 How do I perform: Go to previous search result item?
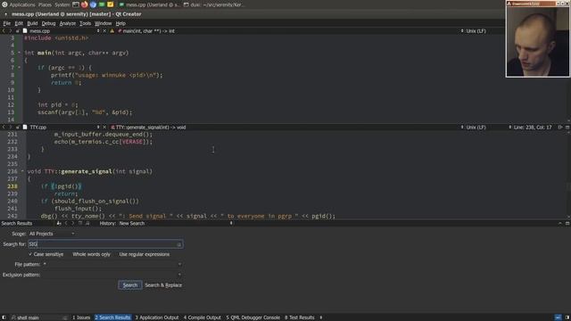point(66,223)
